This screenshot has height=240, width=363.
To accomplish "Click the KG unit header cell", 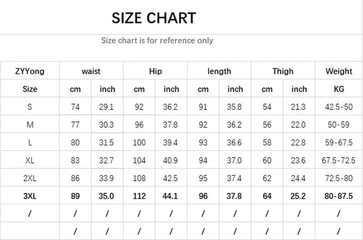I will [x=339, y=89].
